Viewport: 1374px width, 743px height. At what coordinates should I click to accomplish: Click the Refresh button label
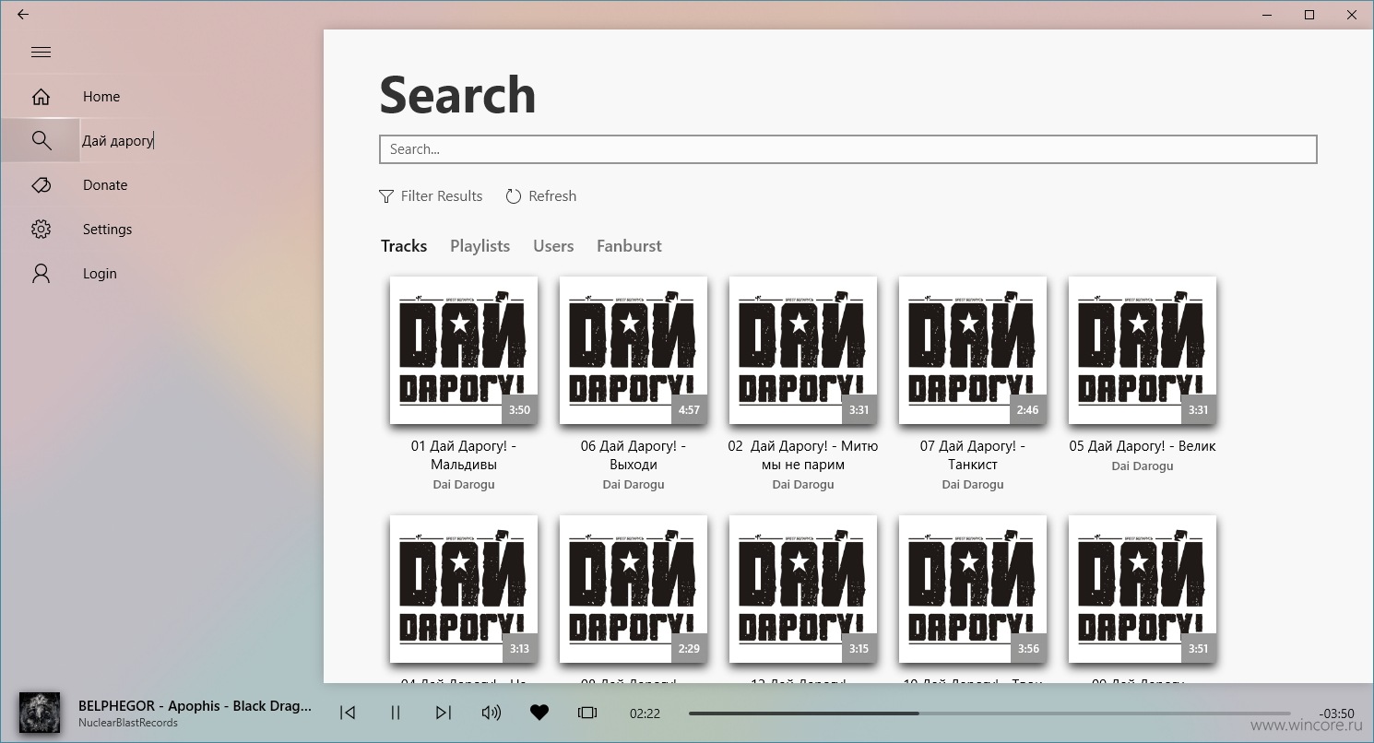tap(552, 196)
